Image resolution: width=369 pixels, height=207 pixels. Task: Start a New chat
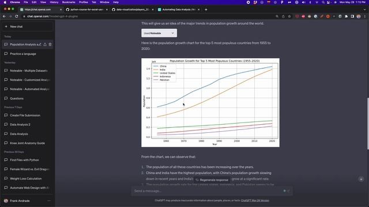28,26
